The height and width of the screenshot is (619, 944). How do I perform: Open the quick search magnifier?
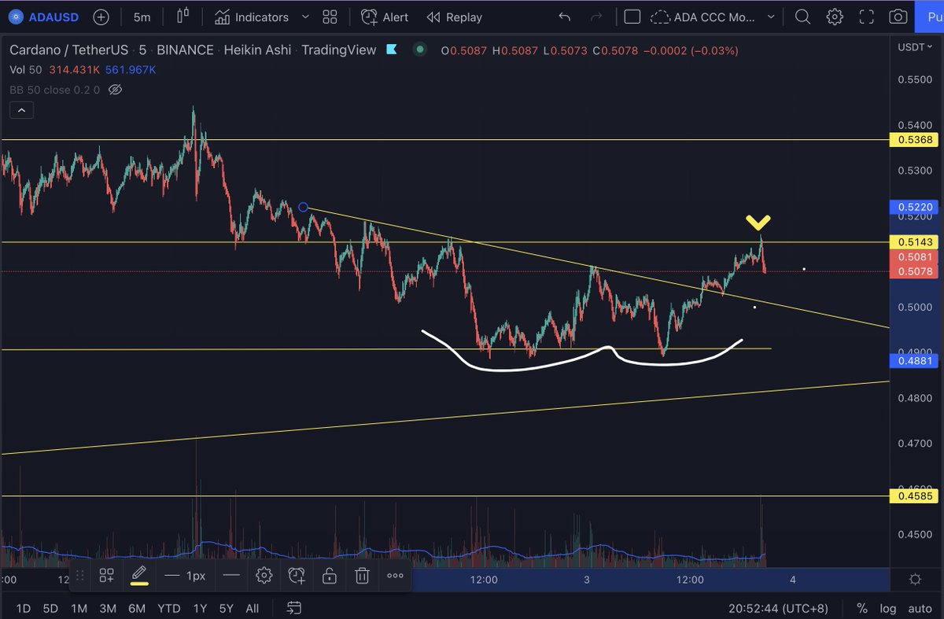coord(802,17)
